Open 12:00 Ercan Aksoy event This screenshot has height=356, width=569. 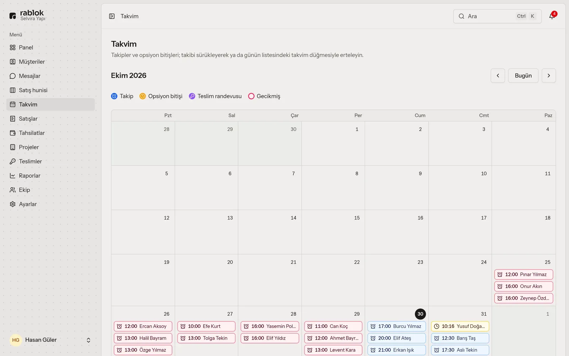(x=143, y=326)
